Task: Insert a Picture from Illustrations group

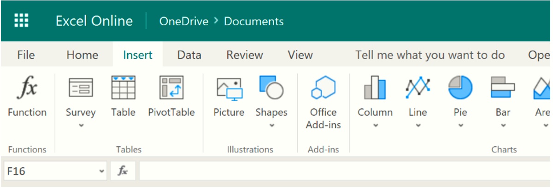Action: click(x=229, y=88)
